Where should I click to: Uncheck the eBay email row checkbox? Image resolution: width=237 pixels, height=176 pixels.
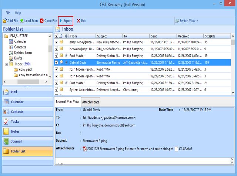click(56, 42)
